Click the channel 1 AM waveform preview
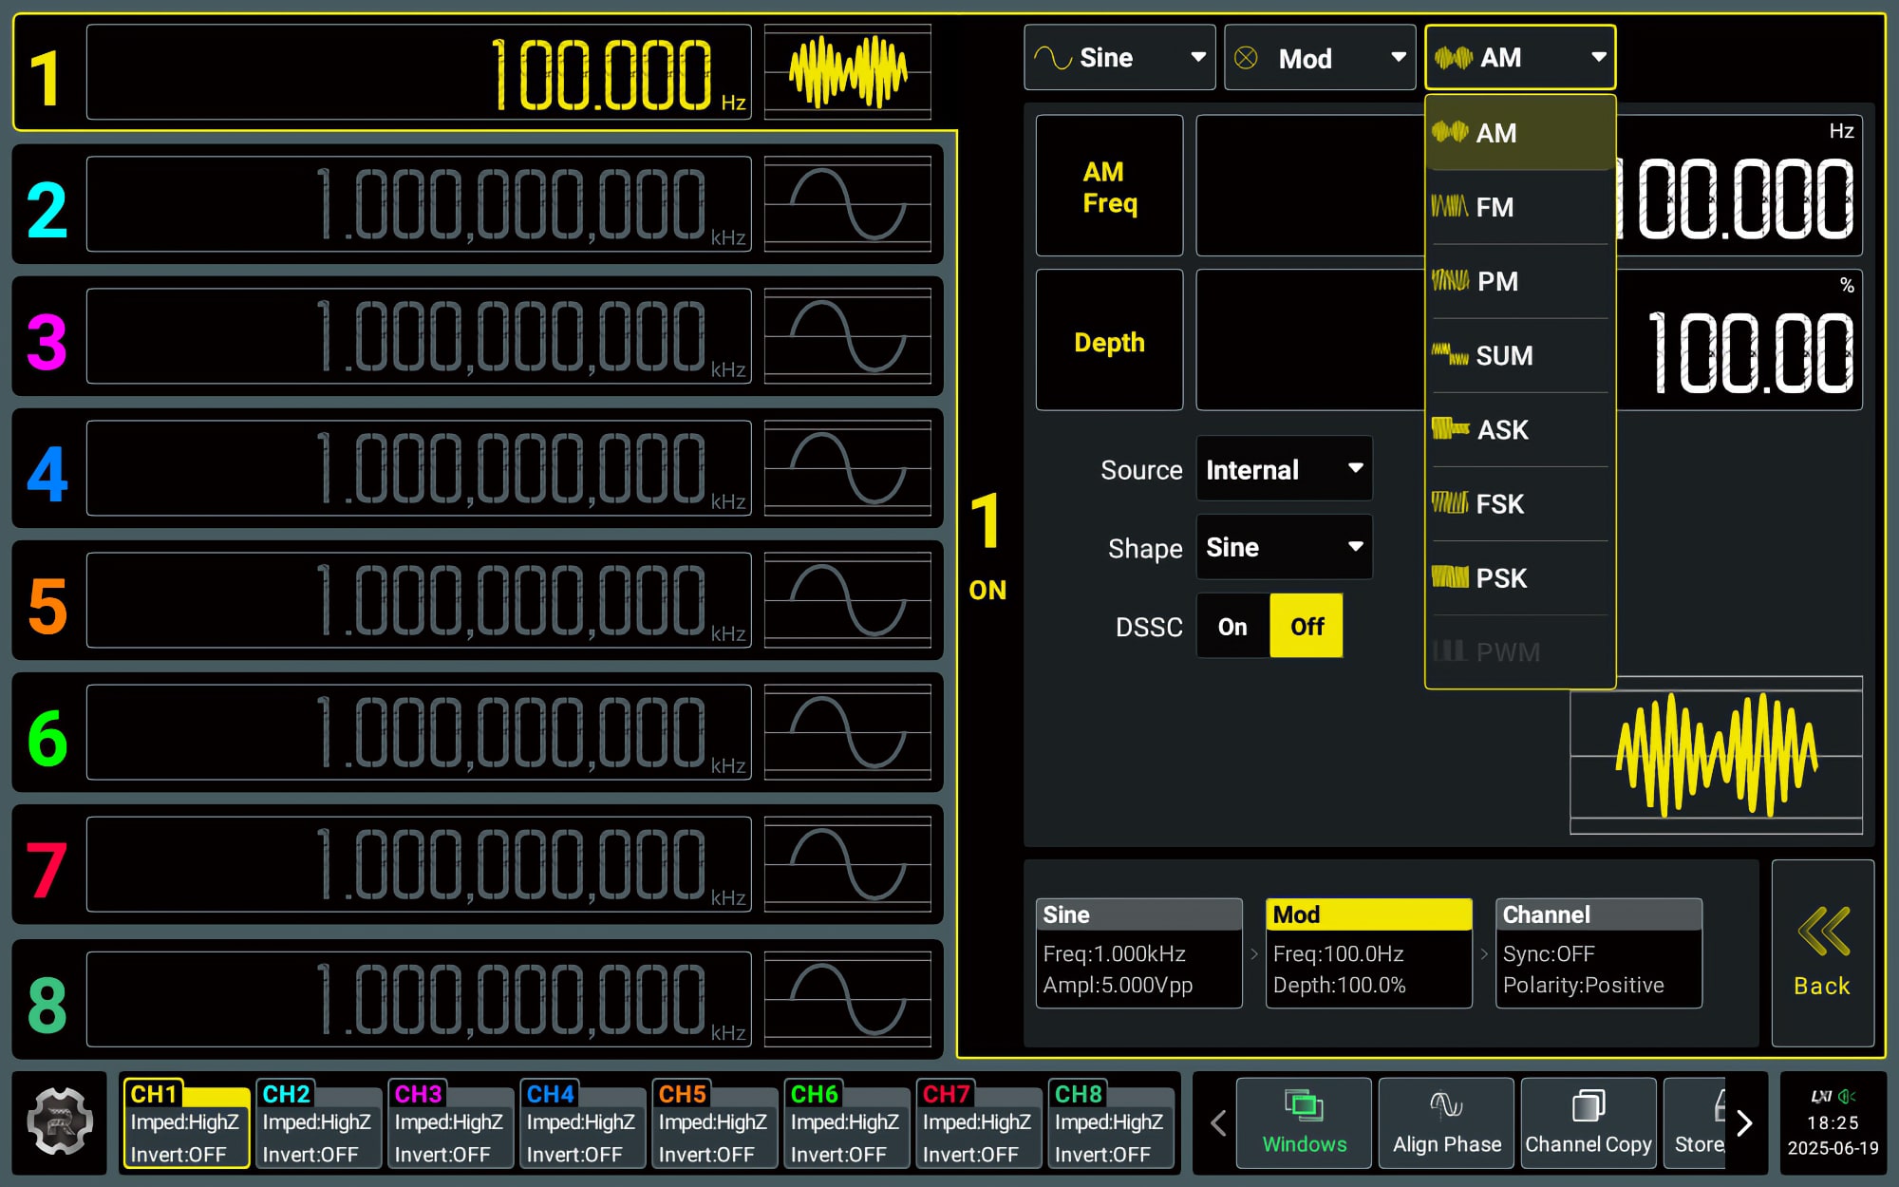The width and height of the screenshot is (1899, 1187). click(x=848, y=72)
